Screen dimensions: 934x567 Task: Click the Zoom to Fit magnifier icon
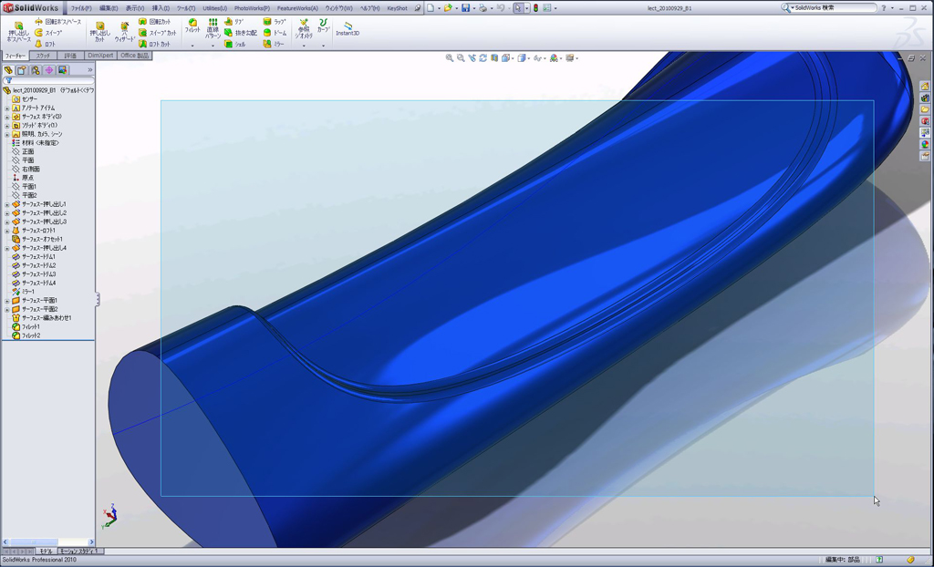coord(450,58)
